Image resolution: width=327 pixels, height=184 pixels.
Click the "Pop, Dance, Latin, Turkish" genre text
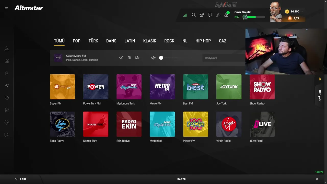(82, 60)
